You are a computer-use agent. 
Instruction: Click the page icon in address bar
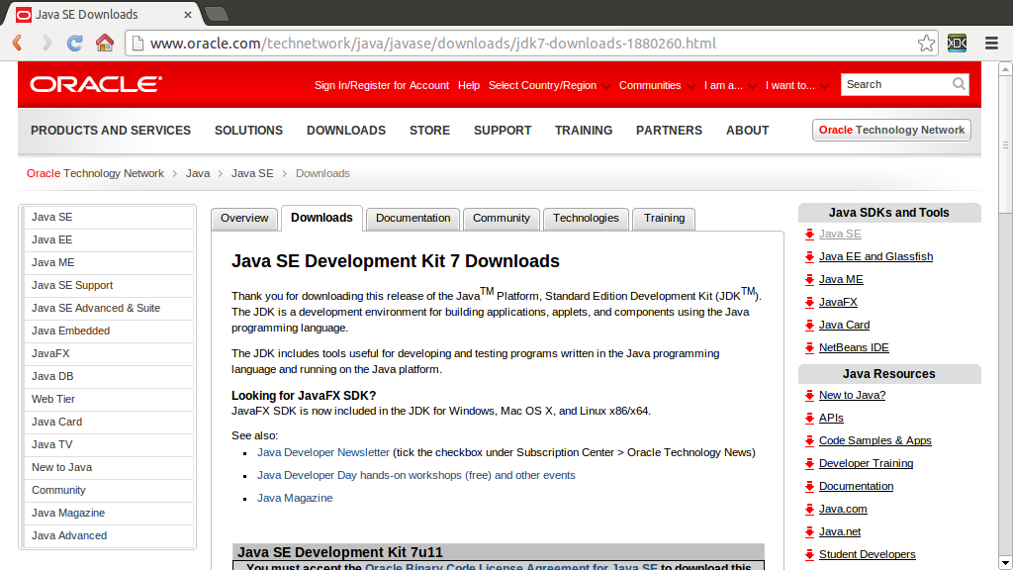coord(137,44)
